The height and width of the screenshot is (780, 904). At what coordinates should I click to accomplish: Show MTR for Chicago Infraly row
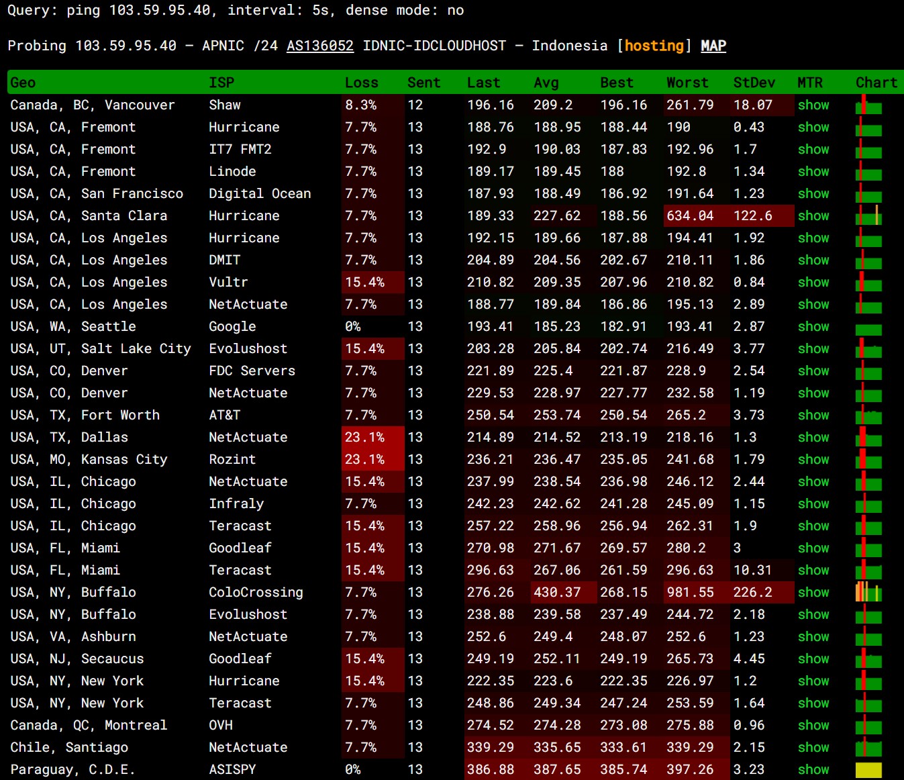813,503
